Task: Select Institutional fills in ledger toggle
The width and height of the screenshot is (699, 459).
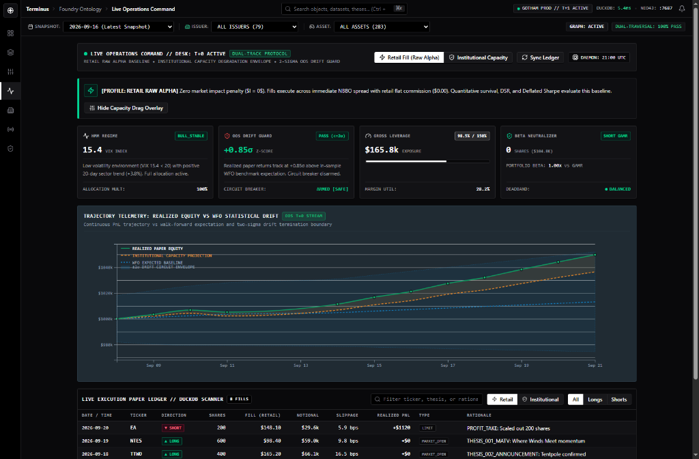Action: 541,399
